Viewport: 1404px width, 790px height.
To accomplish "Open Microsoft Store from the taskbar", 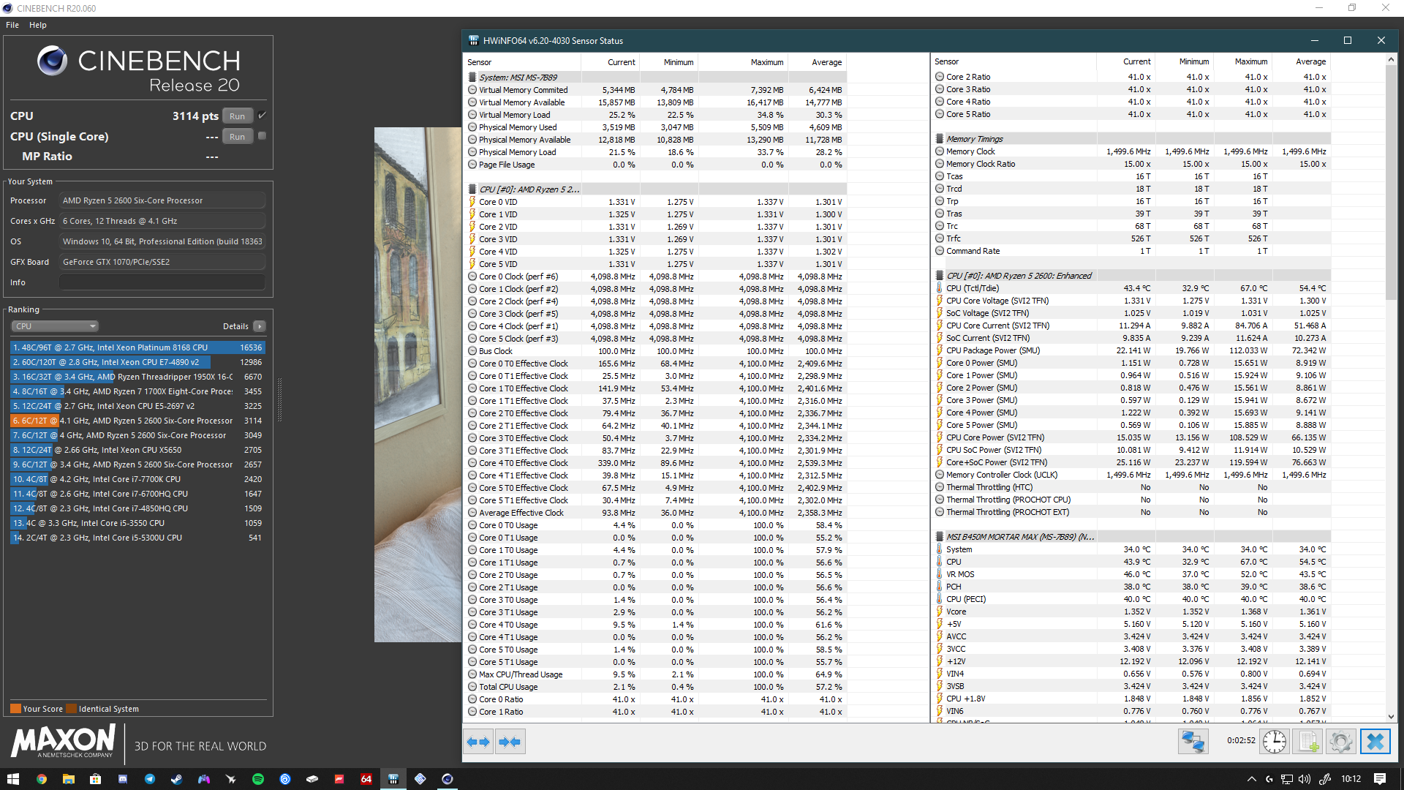I will tap(95, 779).
